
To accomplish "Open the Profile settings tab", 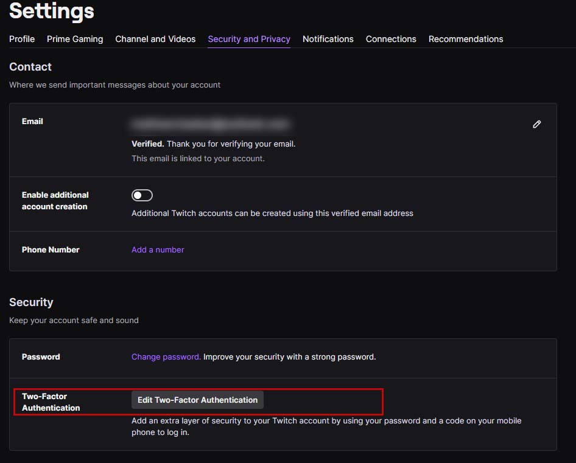I will tap(22, 39).
